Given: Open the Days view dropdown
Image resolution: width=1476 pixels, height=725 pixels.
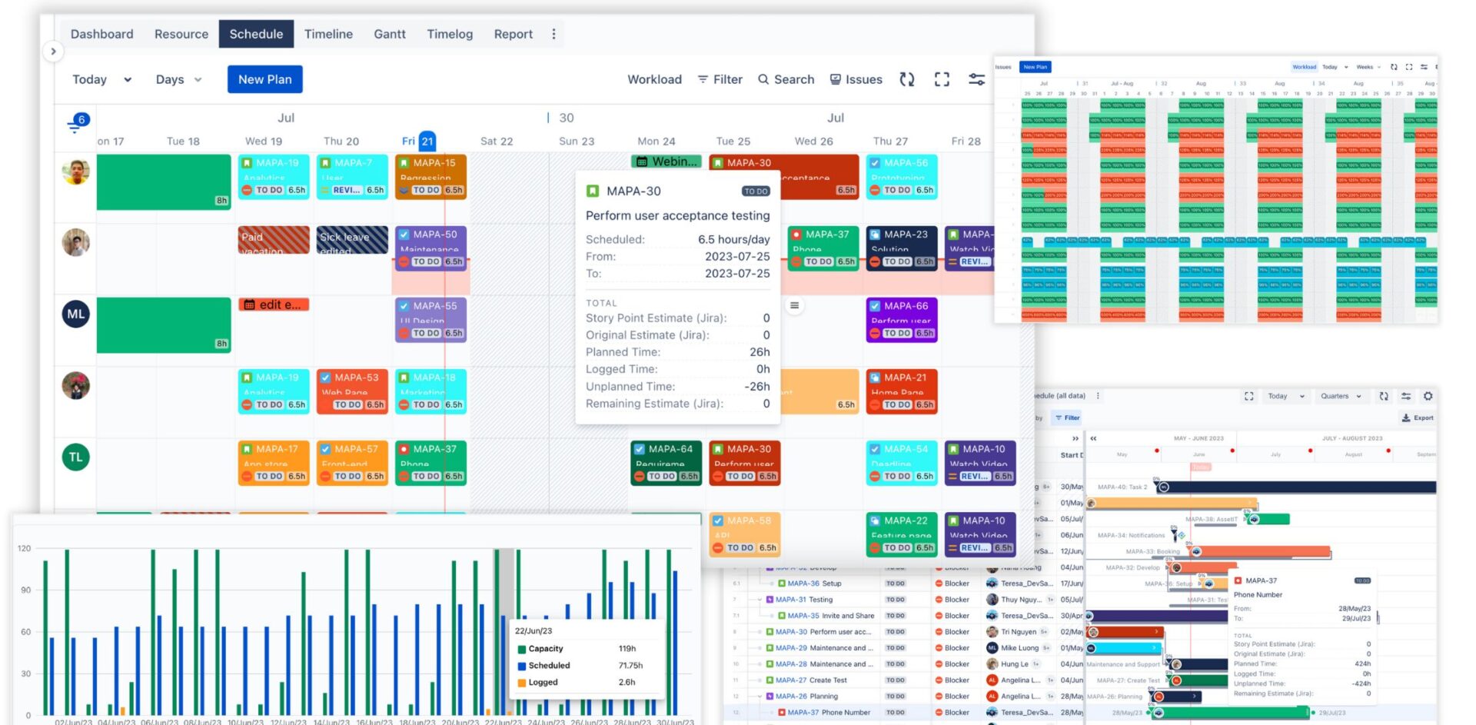Looking at the screenshot, I should (x=178, y=79).
